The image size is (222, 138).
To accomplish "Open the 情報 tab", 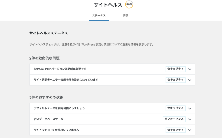I will click(x=126, y=16).
